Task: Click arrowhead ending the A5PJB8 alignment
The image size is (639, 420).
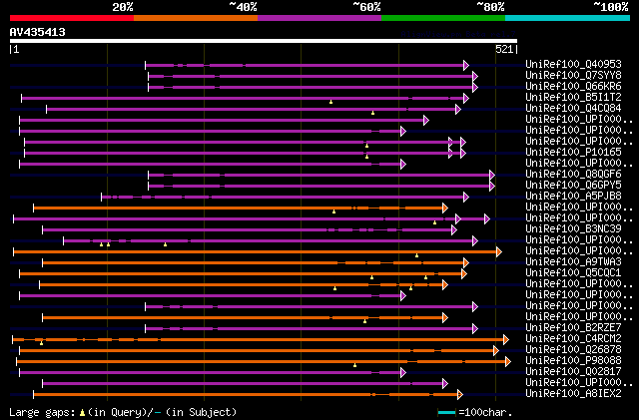Action: (x=466, y=198)
